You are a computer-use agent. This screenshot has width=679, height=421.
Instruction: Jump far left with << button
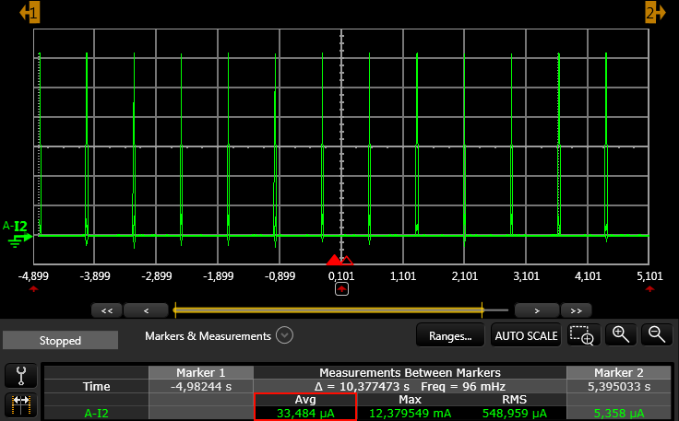[x=107, y=310]
